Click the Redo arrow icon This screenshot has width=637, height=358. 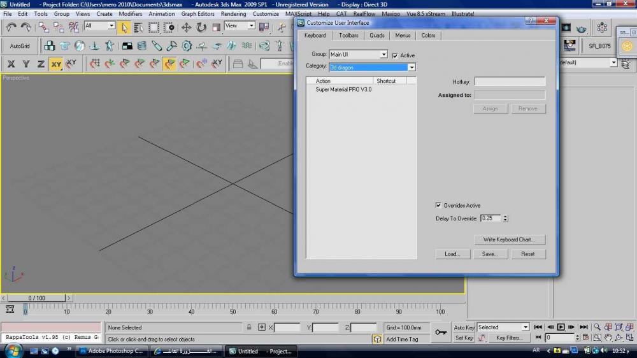pyautogui.click(x=25, y=27)
